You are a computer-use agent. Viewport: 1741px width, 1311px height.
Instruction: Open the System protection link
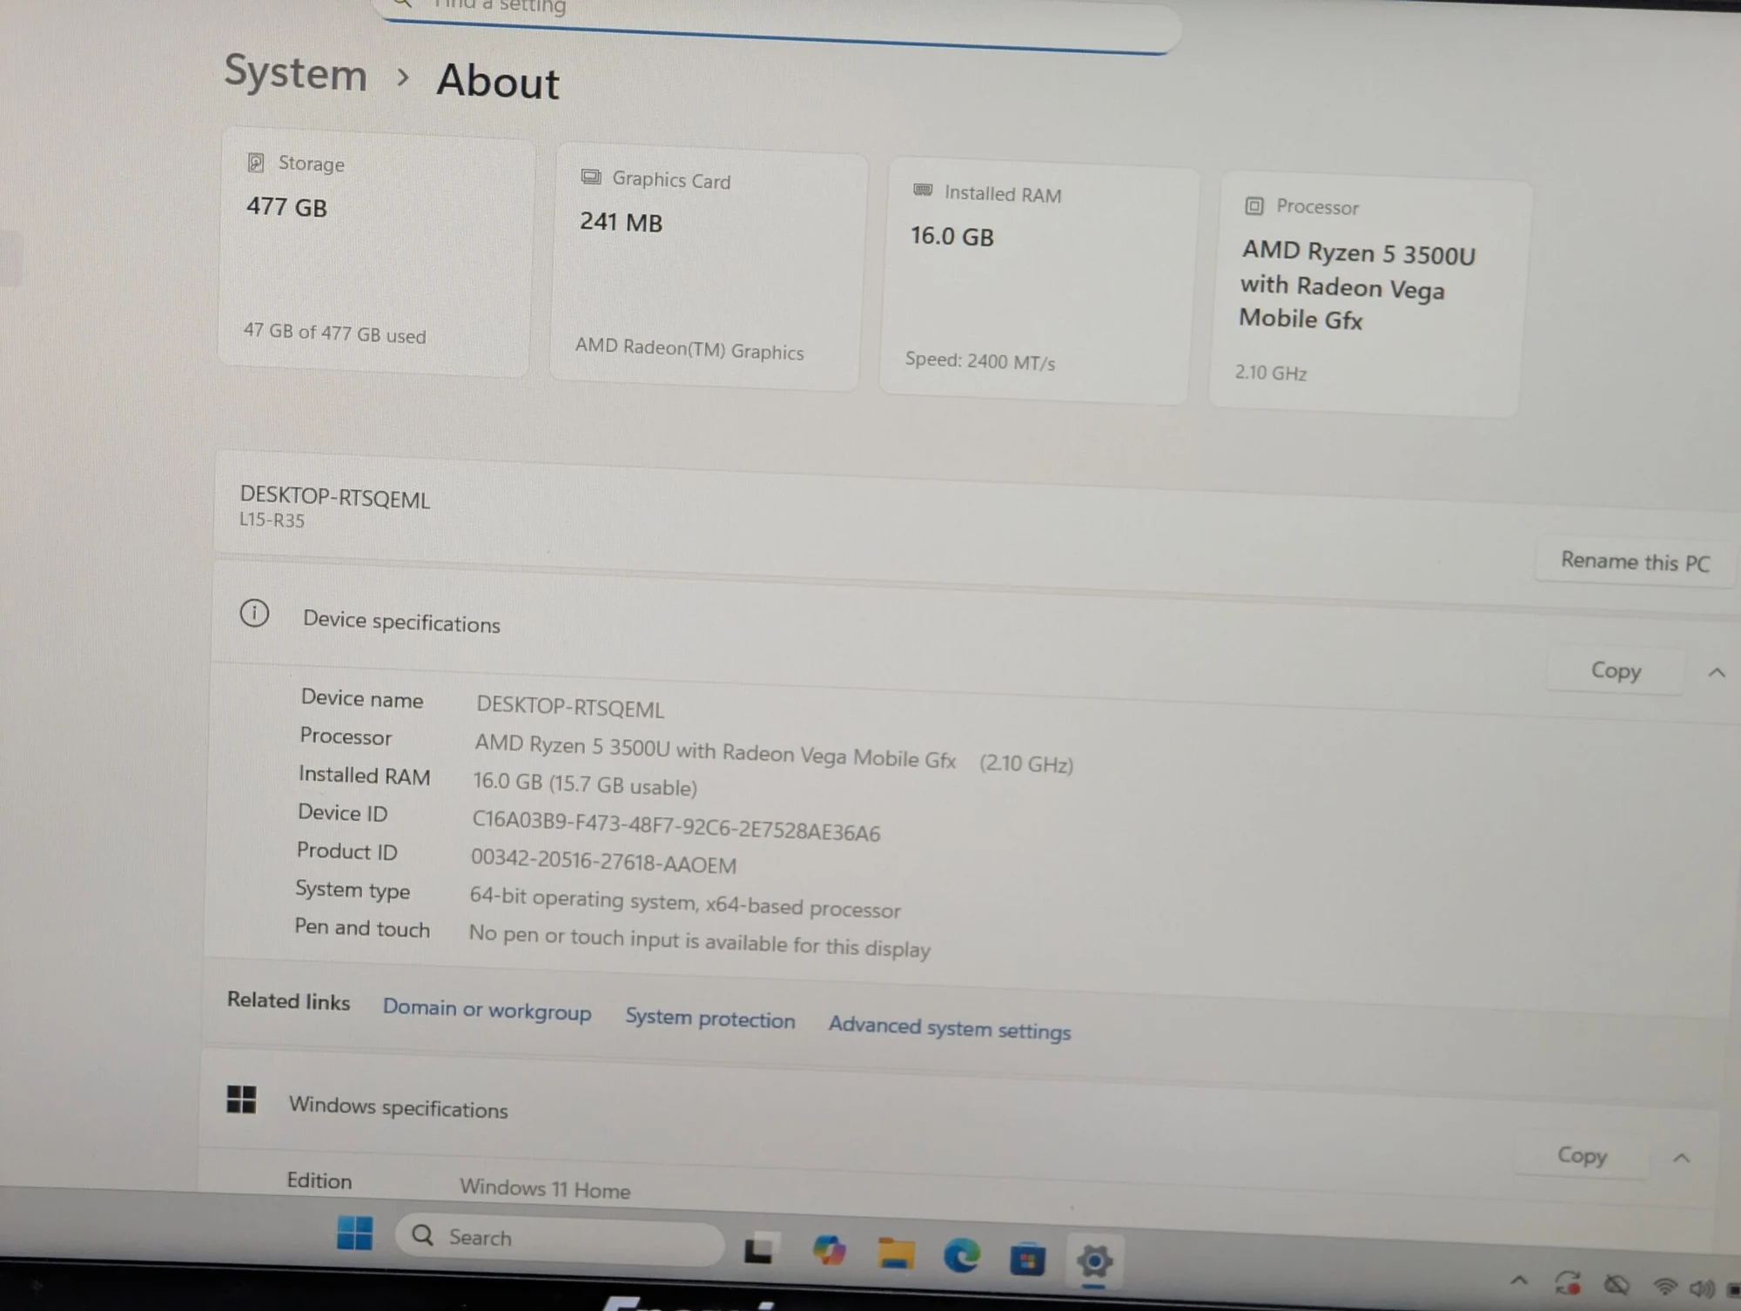710,1019
